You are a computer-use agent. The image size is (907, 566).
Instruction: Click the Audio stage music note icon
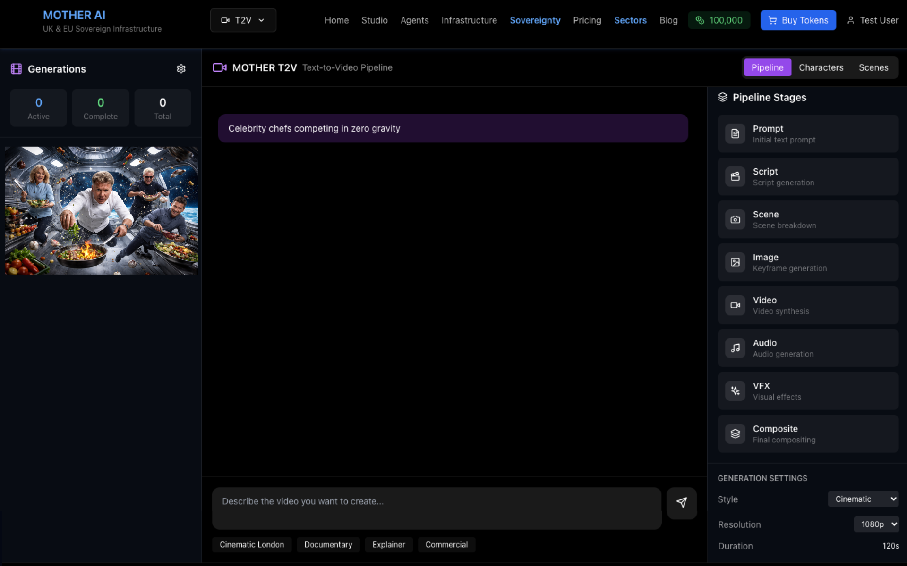point(735,348)
